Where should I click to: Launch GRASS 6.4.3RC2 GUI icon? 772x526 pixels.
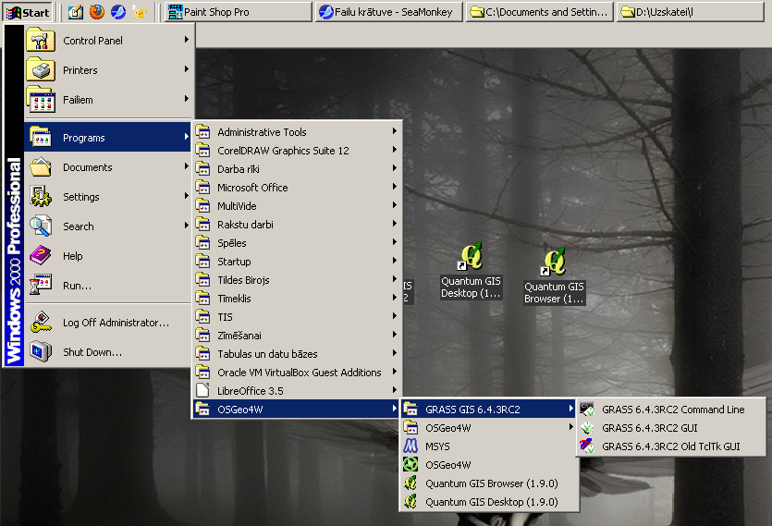[x=587, y=427]
